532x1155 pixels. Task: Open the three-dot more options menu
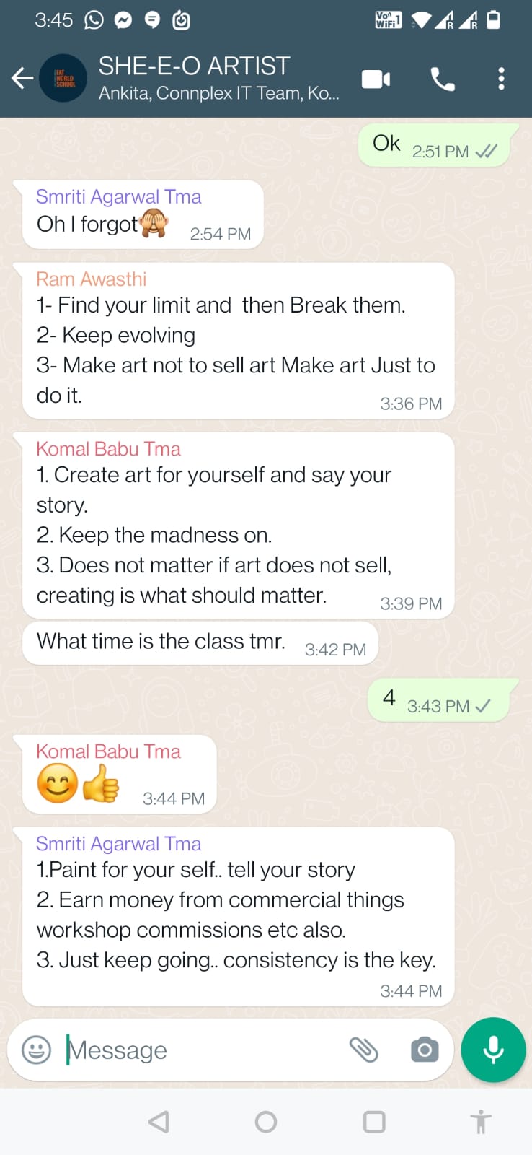[501, 79]
